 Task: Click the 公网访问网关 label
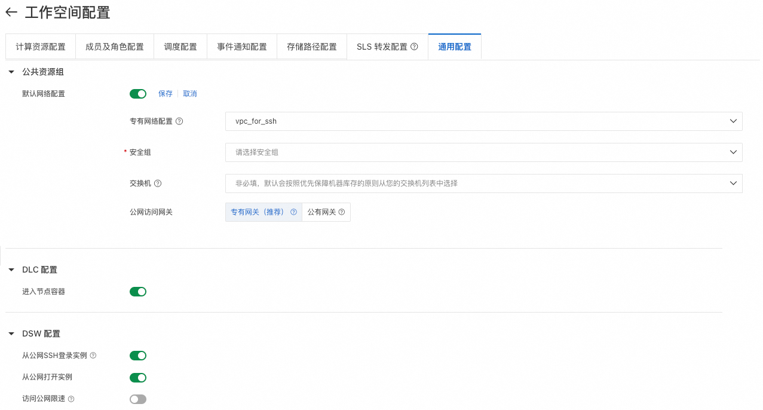[151, 212]
